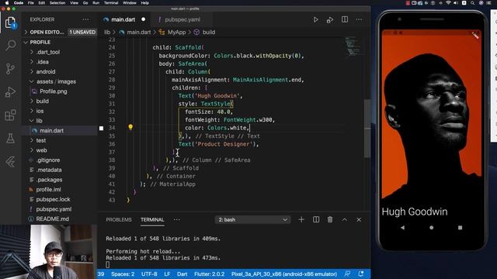Click the lightbulb code action on line 34
Screen dimensions: 497x279
point(130,127)
